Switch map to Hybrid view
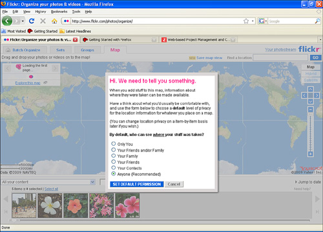This screenshot has height=232, width=323. click(311, 73)
